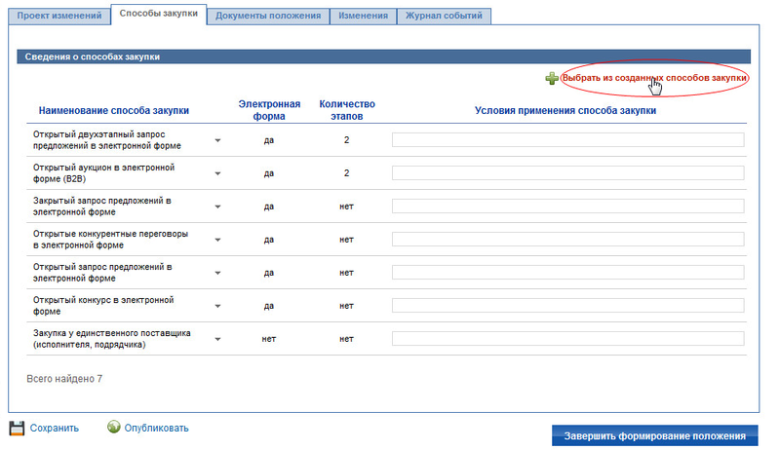Screen dimensions: 780x450
Task: Expand dropdown for Закупка у единственного поставщика
Action: coord(218,339)
